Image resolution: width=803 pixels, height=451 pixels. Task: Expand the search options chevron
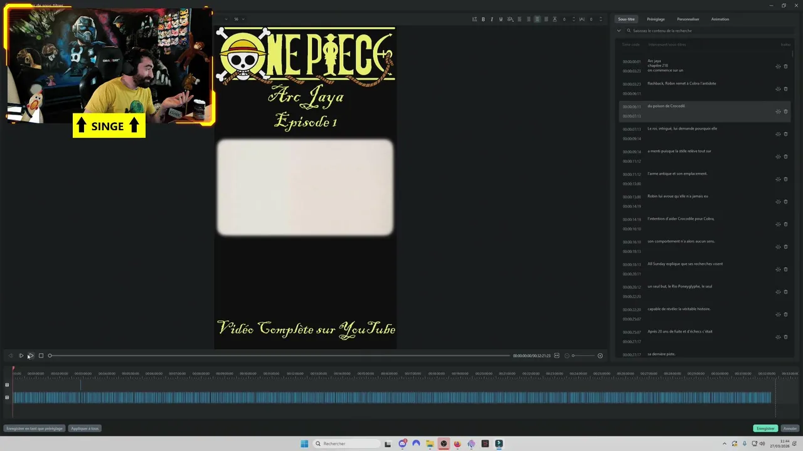point(619,31)
